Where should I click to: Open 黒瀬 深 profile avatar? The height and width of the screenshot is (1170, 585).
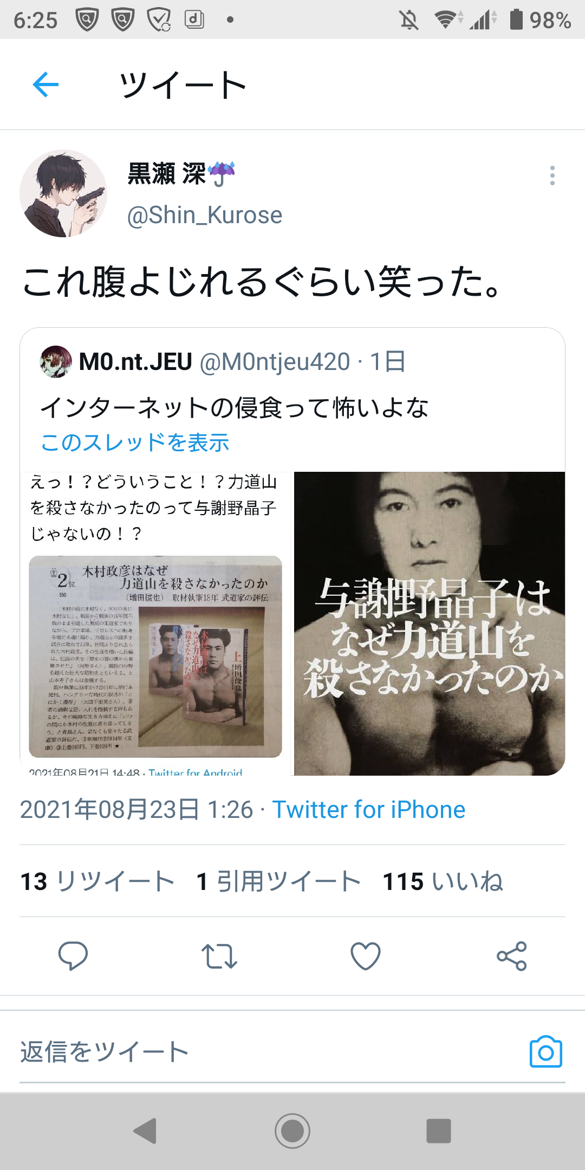coord(63,193)
